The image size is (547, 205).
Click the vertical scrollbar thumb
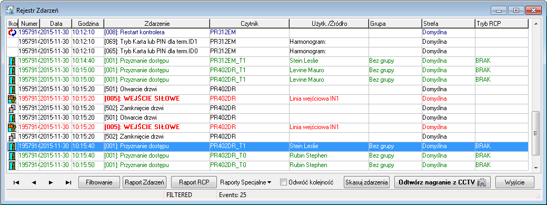point(536,133)
